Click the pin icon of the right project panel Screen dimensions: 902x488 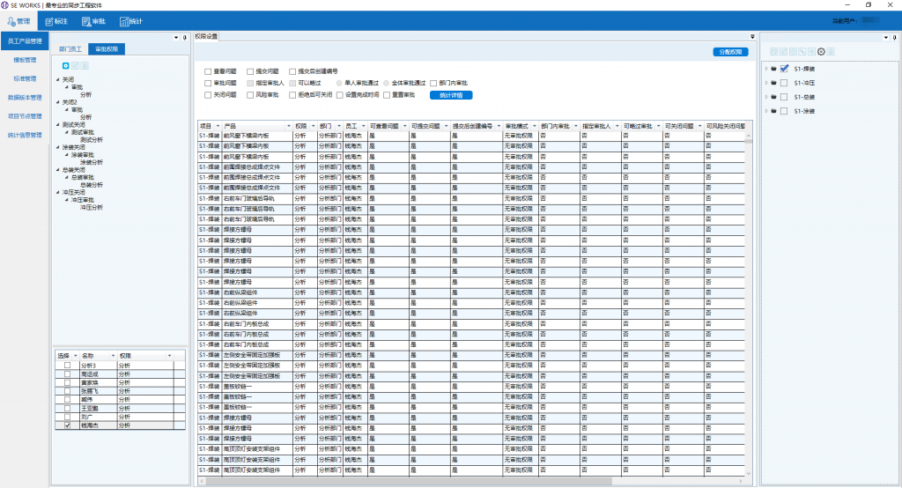(x=897, y=38)
